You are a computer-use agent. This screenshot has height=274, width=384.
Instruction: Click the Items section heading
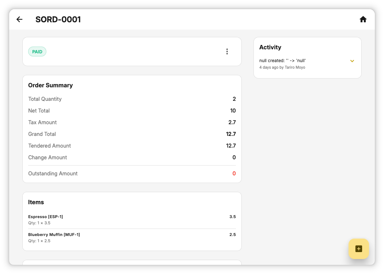pos(36,202)
